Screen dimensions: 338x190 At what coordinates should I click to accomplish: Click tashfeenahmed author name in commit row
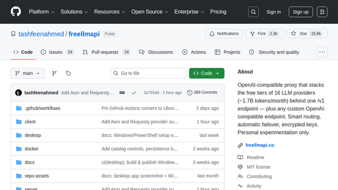pyautogui.click(x=41, y=93)
